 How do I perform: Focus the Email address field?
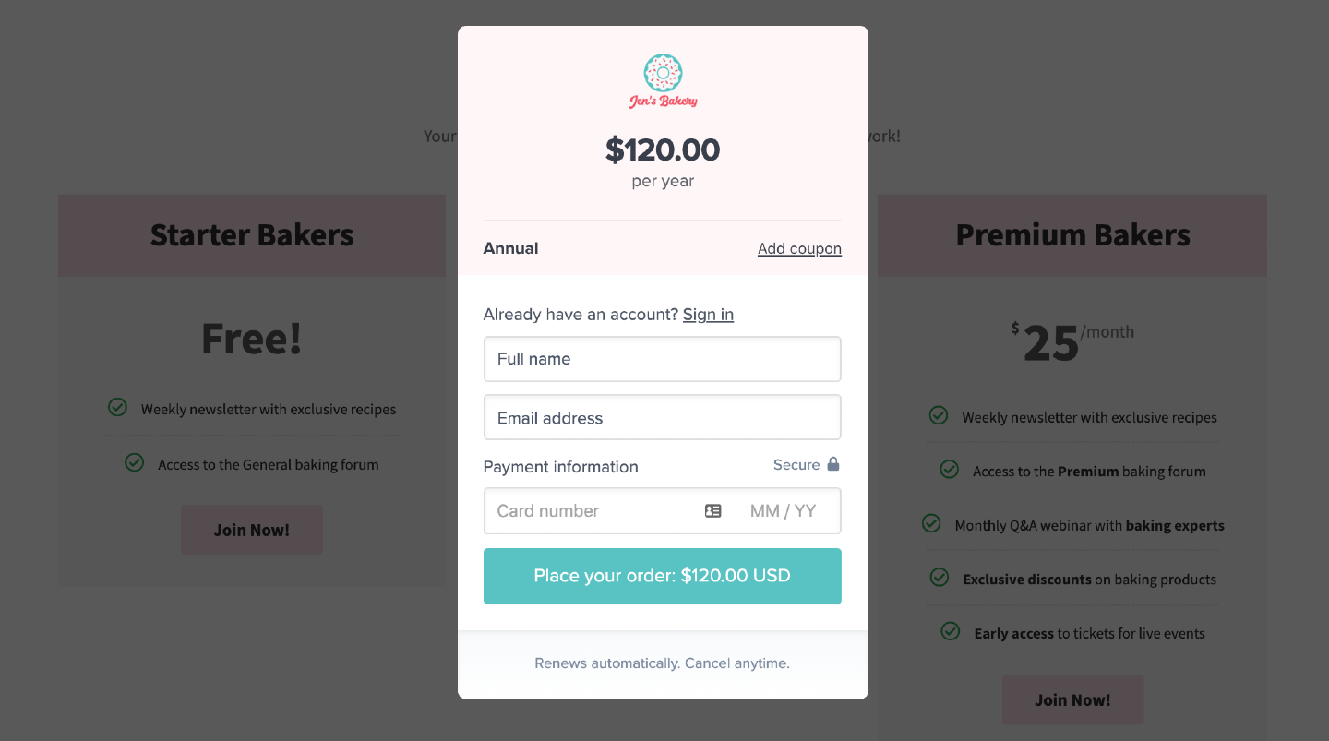tap(662, 418)
